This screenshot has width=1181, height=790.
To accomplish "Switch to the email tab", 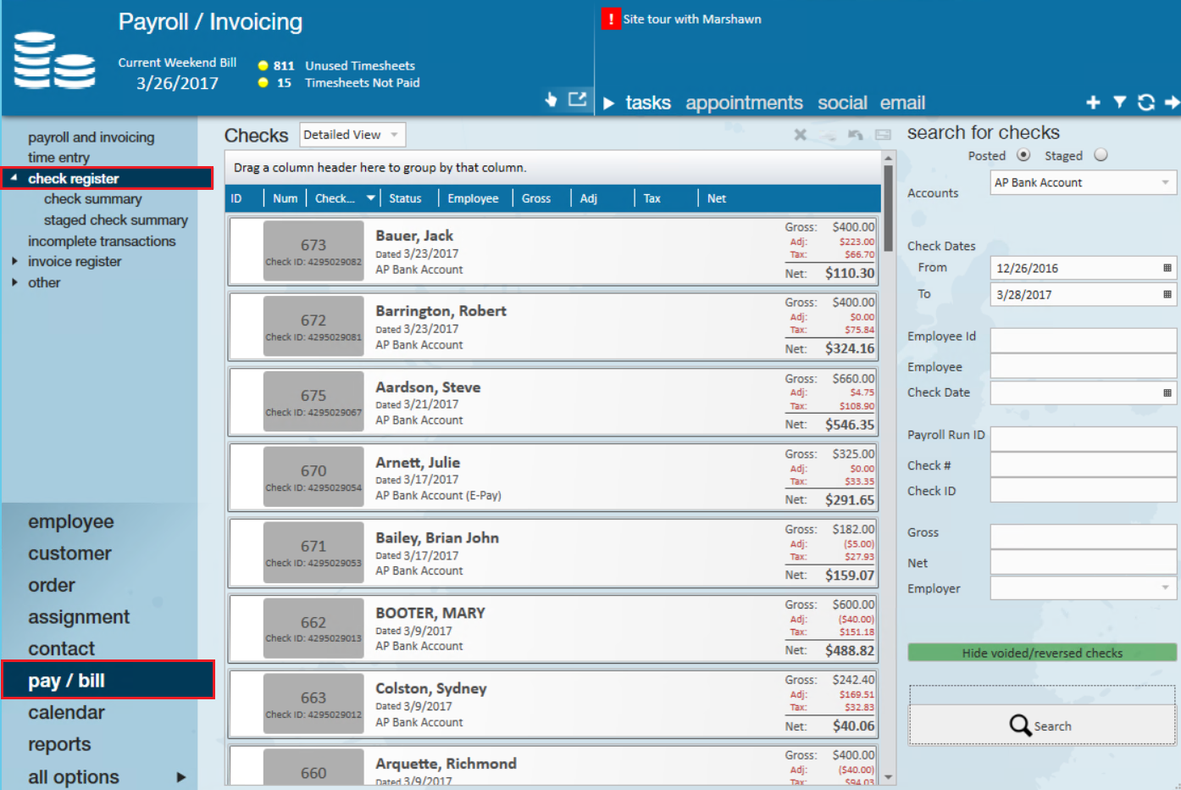I will tap(902, 103).
